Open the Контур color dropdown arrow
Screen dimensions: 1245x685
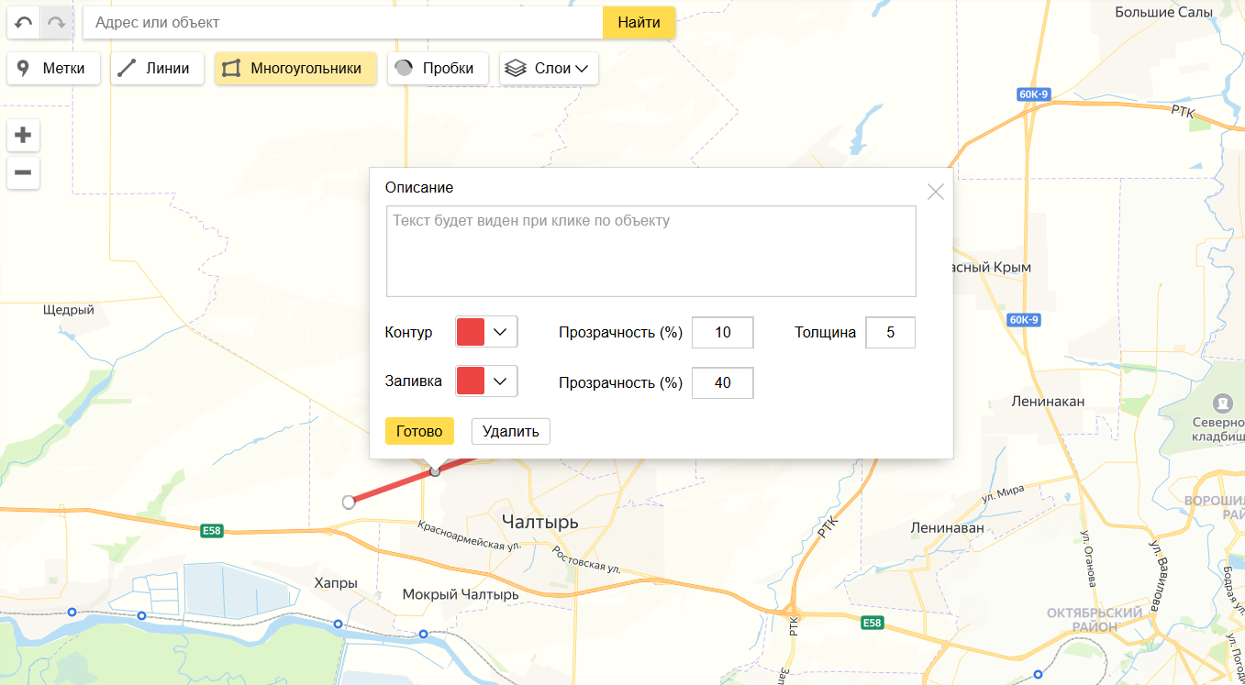coord(501,332)
